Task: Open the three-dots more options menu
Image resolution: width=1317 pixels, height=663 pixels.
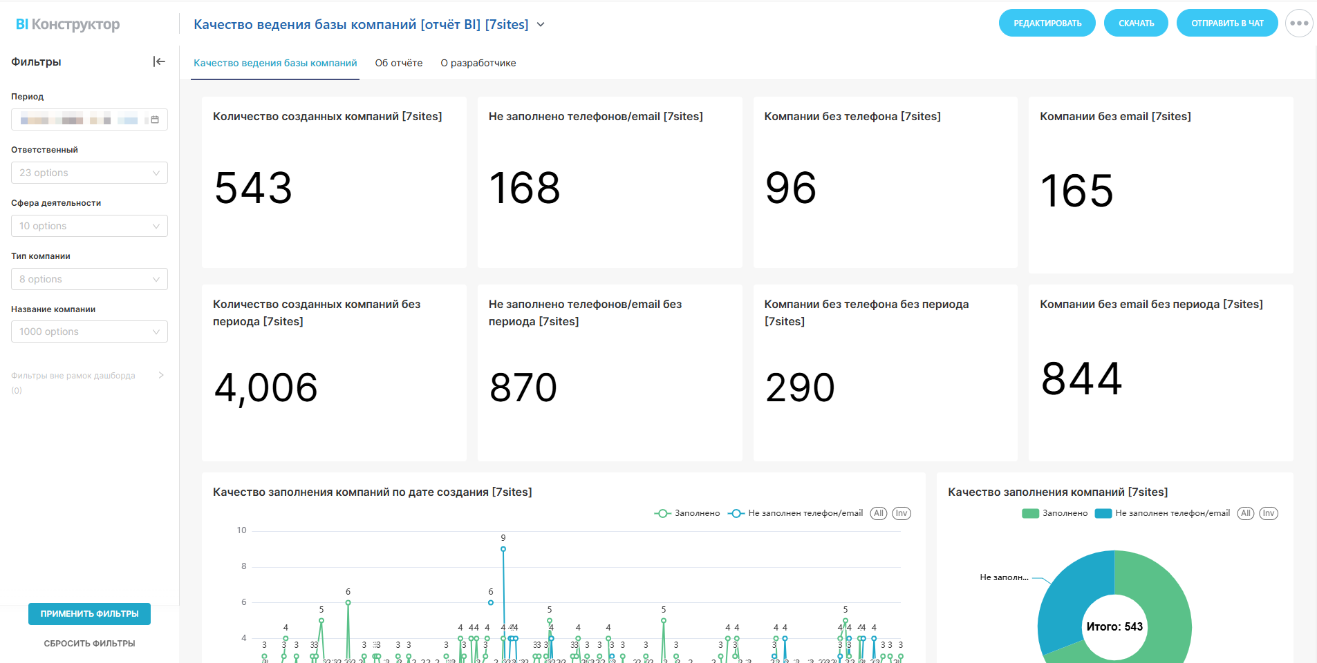Action: click(1298, 23)
